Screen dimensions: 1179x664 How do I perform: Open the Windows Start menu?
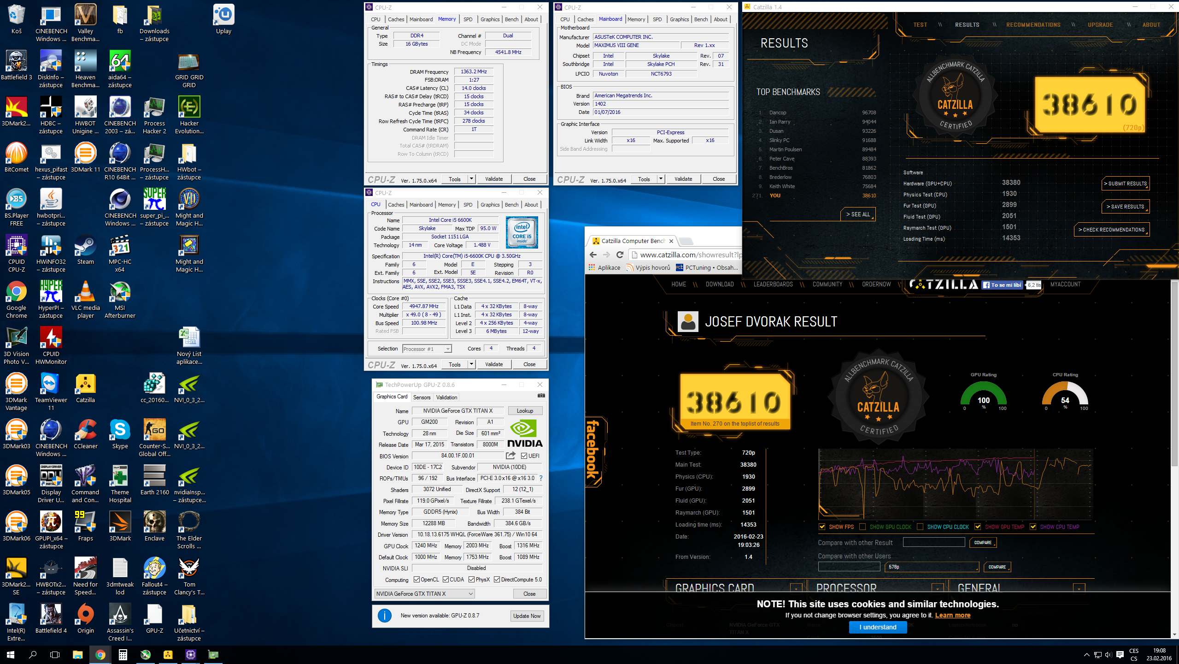[x=11, y=654]
